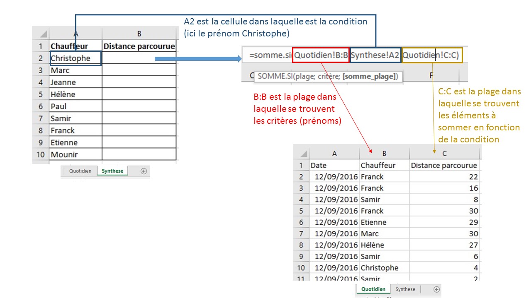Select the green Quotidien sheet tab
The width and height of the screenshot is (531, 298).
coord(373,289)
